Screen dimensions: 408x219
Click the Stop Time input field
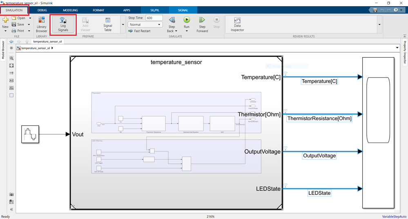tap(154, 18)
